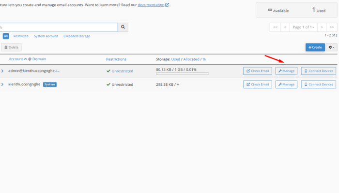The height and width of the screenshot is (193, 339).
Task: Click the Create email account button
Action: click(x=315, y=47)
